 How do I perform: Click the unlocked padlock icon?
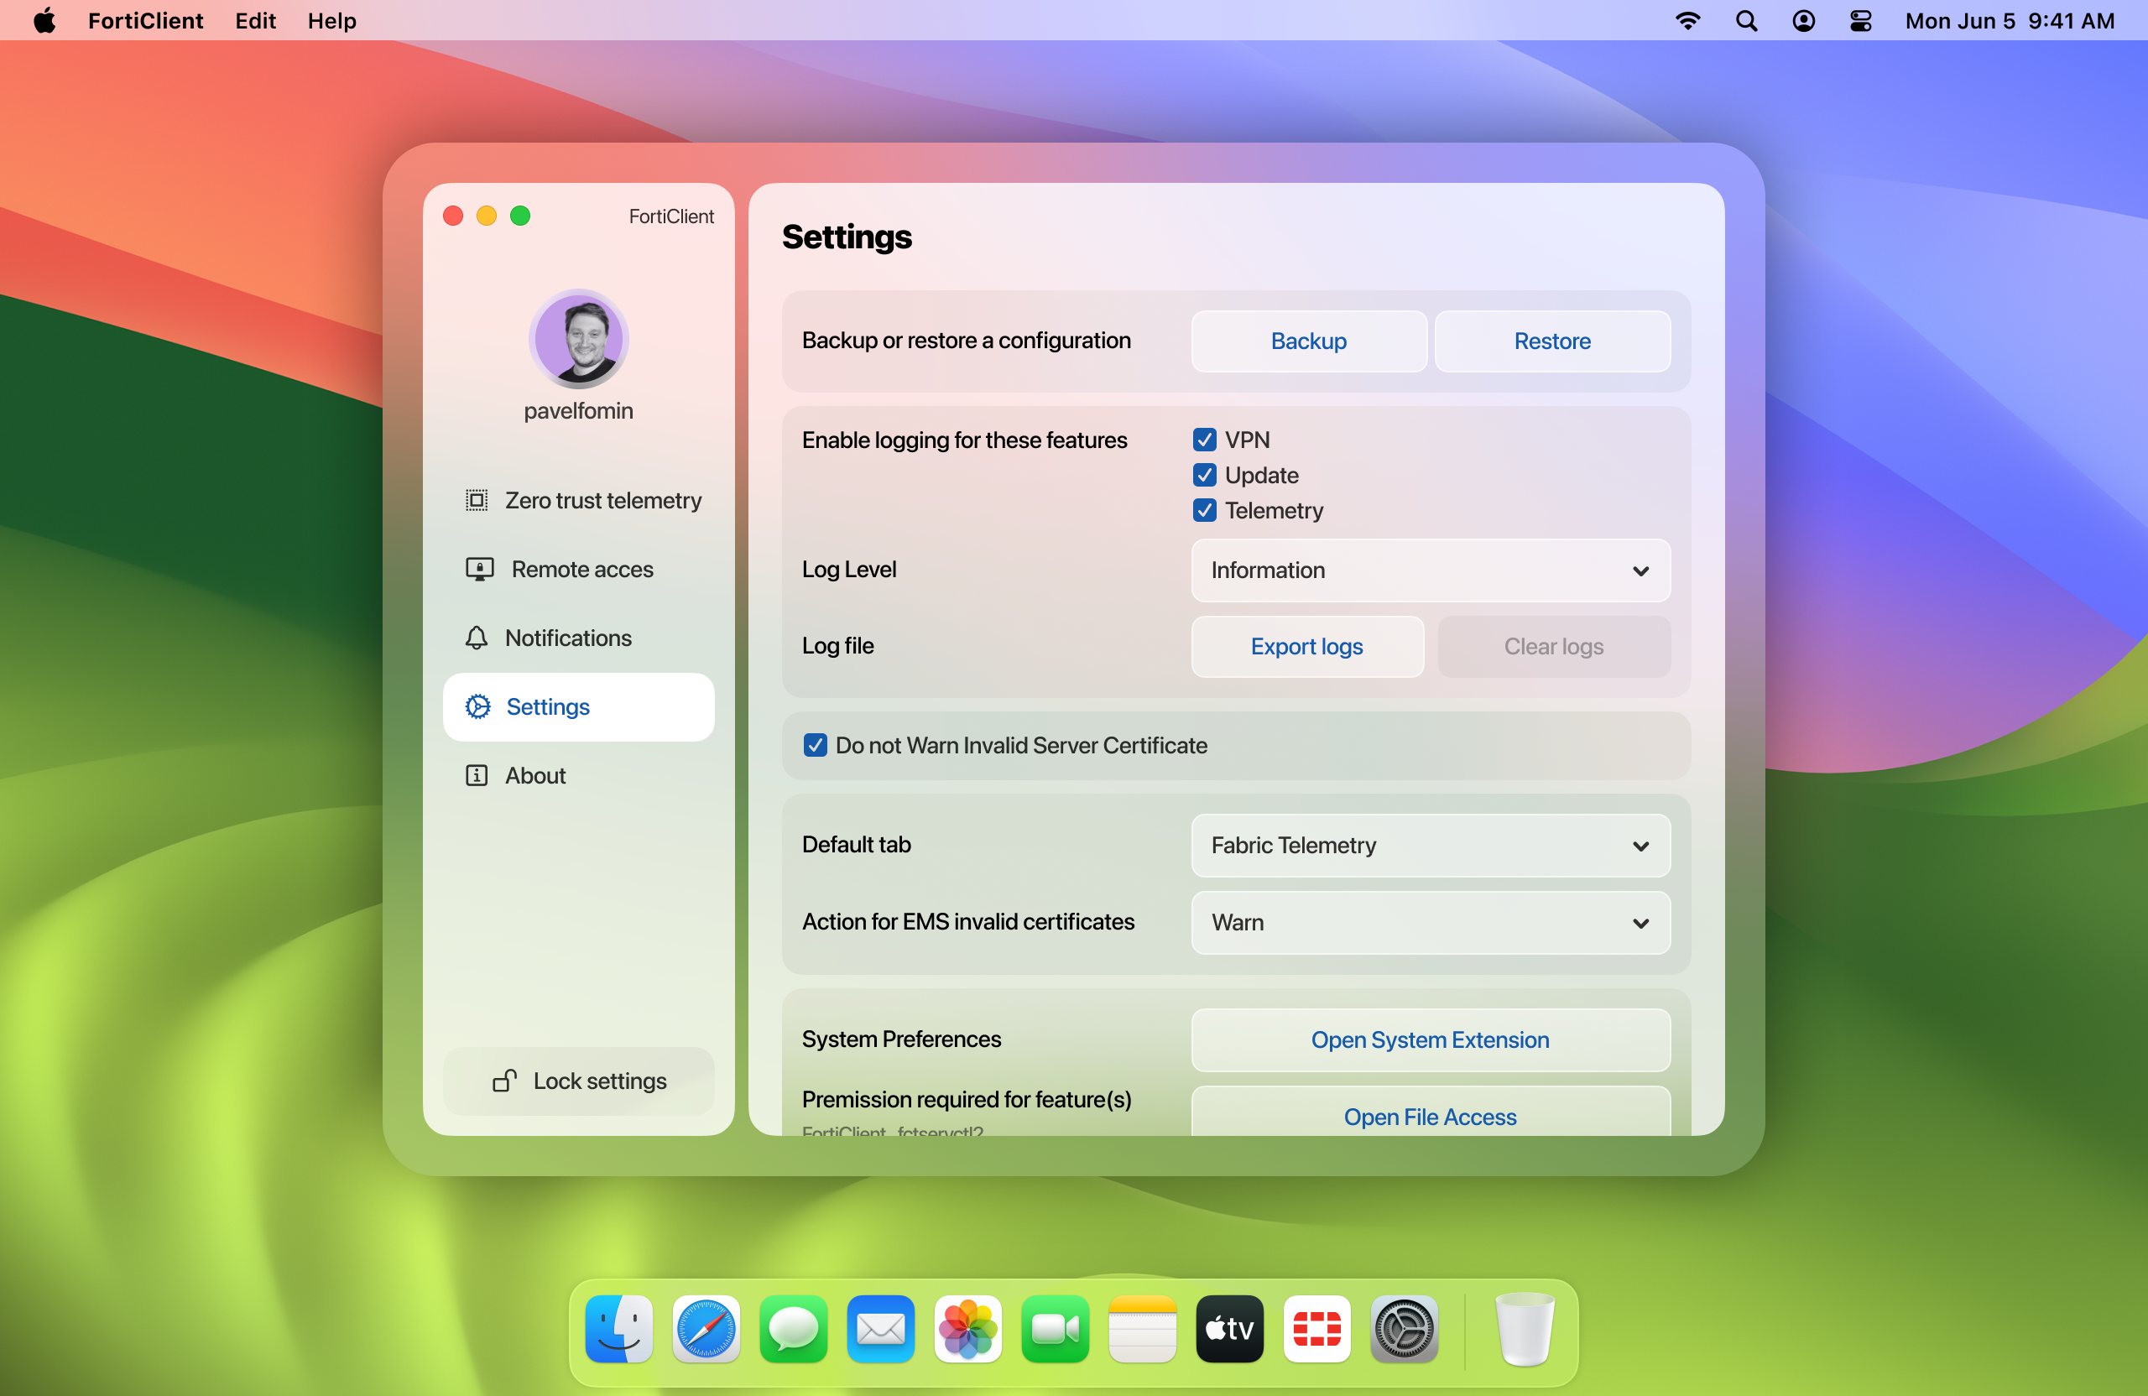(x=504, y=1081)
